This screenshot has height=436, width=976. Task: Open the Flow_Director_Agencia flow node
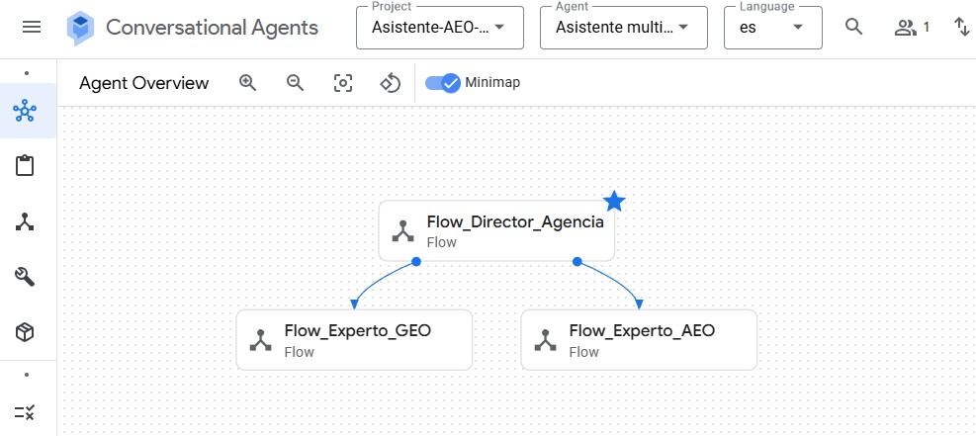coord(497,231)
